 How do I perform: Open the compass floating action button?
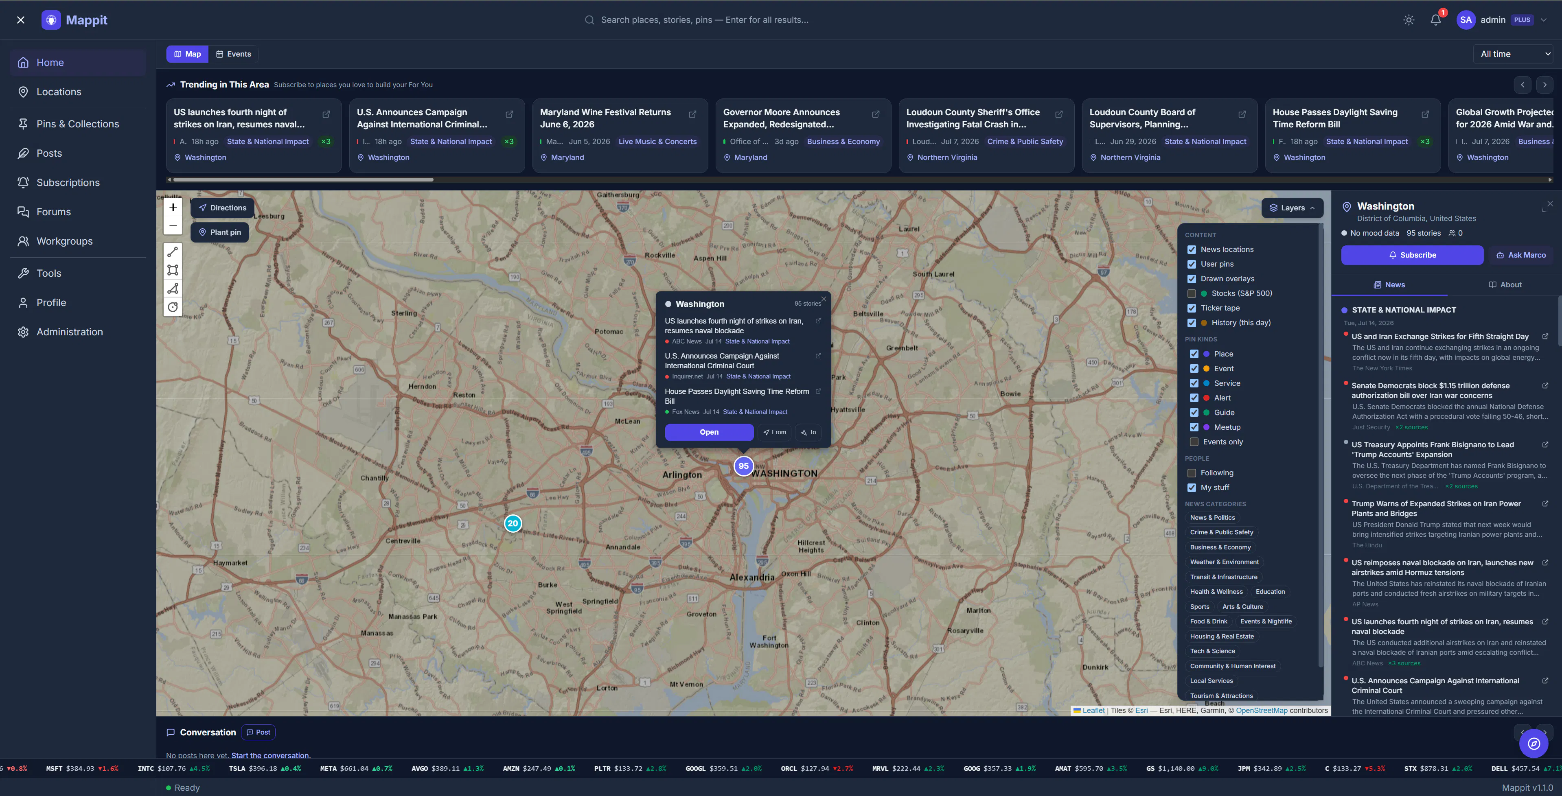point(1534,743)
